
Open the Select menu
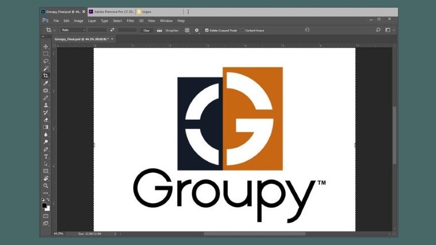(x=118, y=21)
